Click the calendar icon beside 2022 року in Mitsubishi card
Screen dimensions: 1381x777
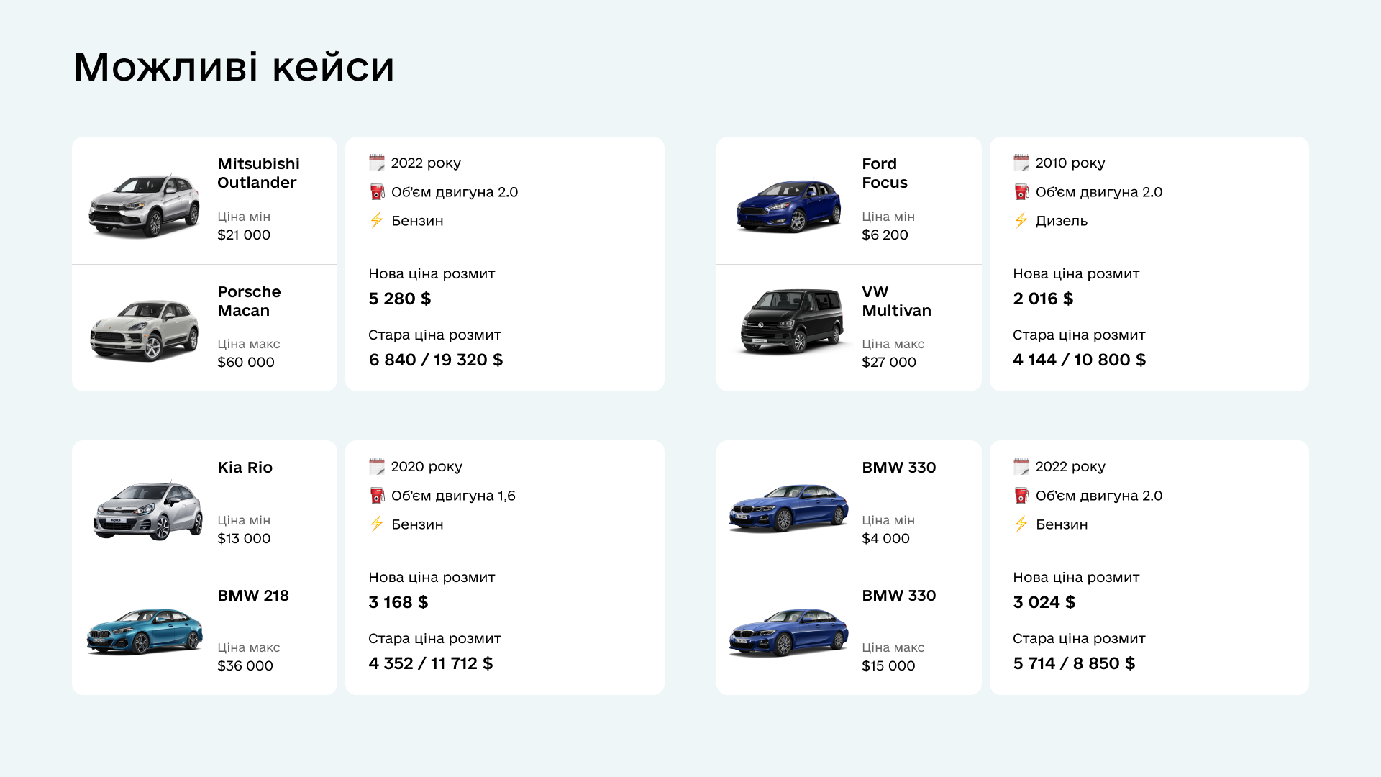tap(377, 163)
